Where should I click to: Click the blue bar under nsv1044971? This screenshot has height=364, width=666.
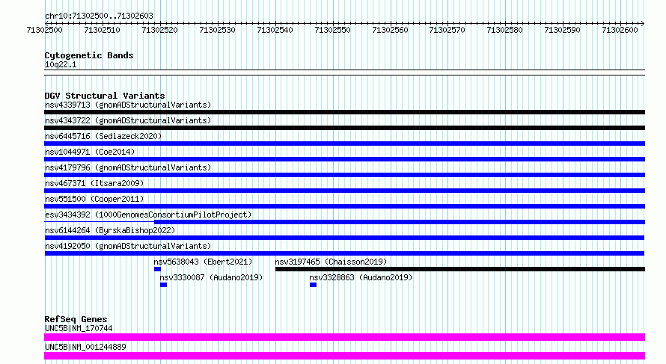344,159
